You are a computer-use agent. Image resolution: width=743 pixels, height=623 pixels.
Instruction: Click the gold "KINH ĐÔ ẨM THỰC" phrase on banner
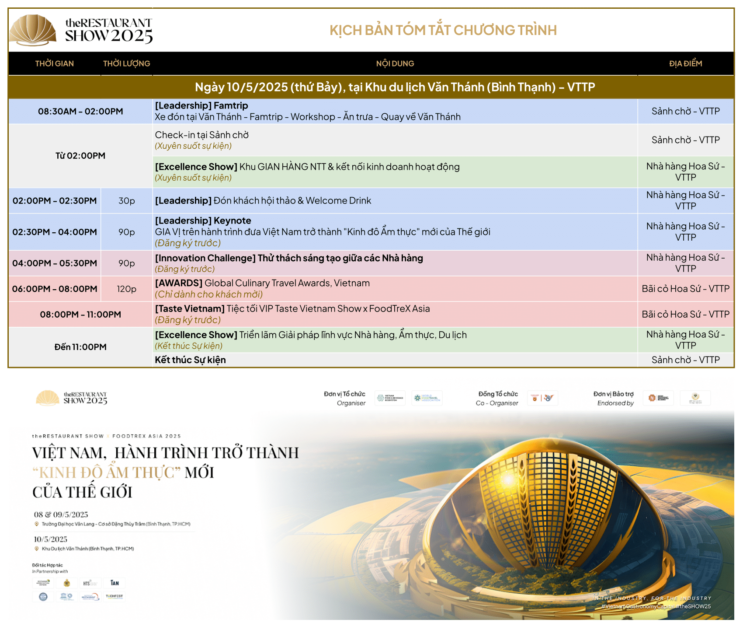[107, 473]
